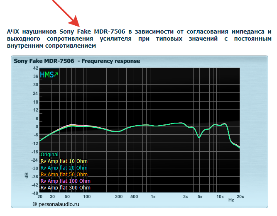The width and height of the screenshot is (277, 216).
Task: Select the Rv Amp flat 300 Ohm legend entry
Action: [65, 188]
